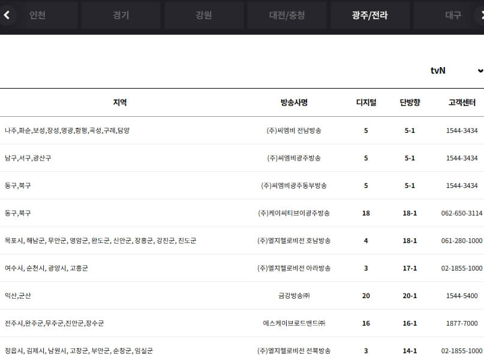Select region cell 익산,군산
The width and height of the screenshot is (484, 364).
(x=17, y=296)
